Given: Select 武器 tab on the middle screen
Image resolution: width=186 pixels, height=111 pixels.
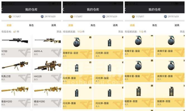Looking at the screenshot, I should (71, 25).
